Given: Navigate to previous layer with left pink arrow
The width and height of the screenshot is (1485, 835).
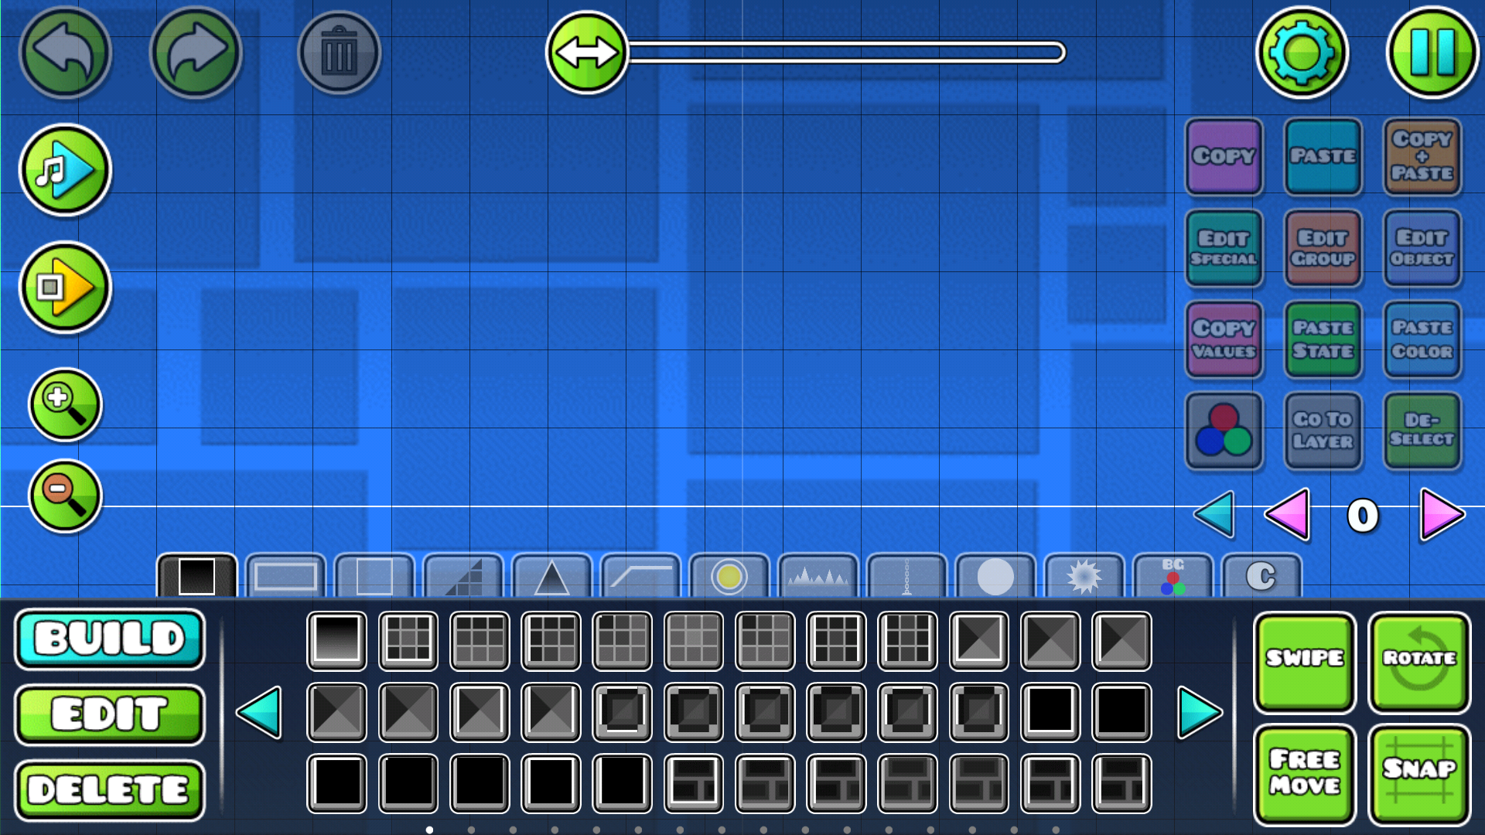Looking at the screenshot, I should (1287, 514).
